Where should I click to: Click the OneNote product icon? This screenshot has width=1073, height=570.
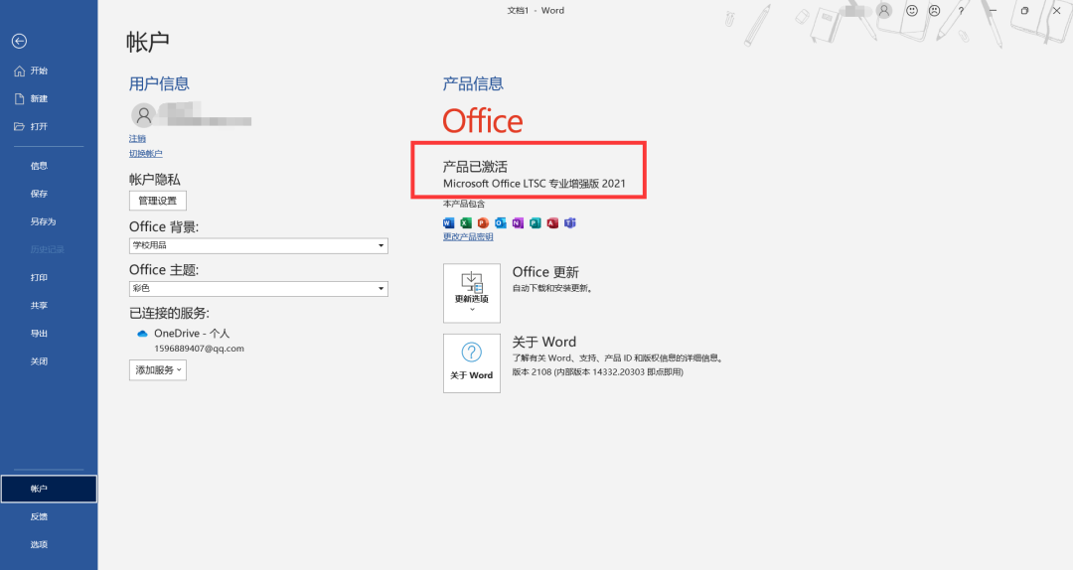(x=518, y=222)
